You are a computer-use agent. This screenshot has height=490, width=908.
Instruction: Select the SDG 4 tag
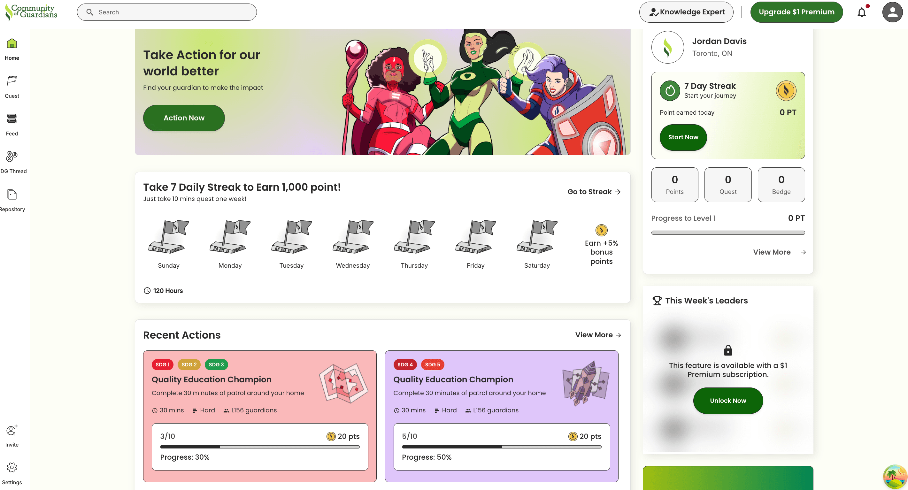405,364
